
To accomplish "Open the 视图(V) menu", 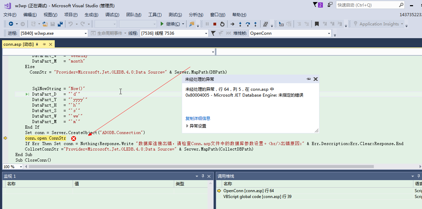I will pyautogui.click(x=51, y=15).
